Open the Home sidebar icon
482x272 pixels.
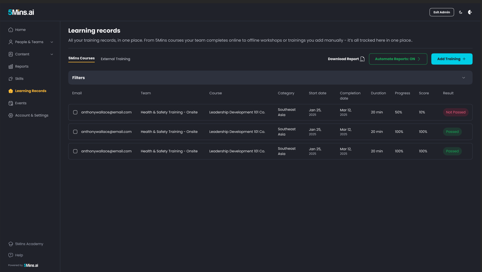[11, 30]
